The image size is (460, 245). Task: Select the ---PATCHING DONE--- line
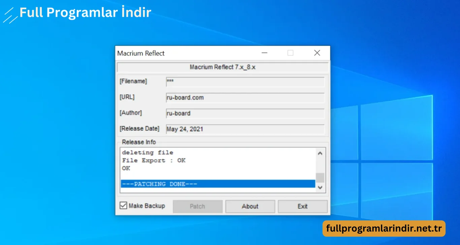(218, 184)
